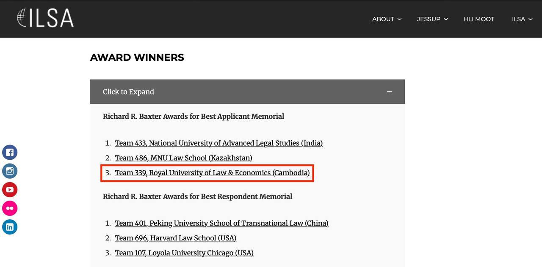
Task: Open Team 696 Harvard Law School link
Action: click(175, 238)
